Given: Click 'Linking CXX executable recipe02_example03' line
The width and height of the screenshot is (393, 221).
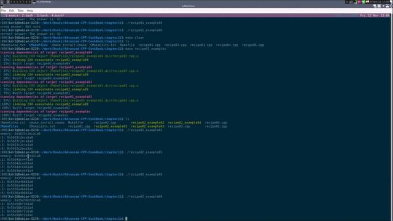Looking at the screenshot, I should click(50, 75).
